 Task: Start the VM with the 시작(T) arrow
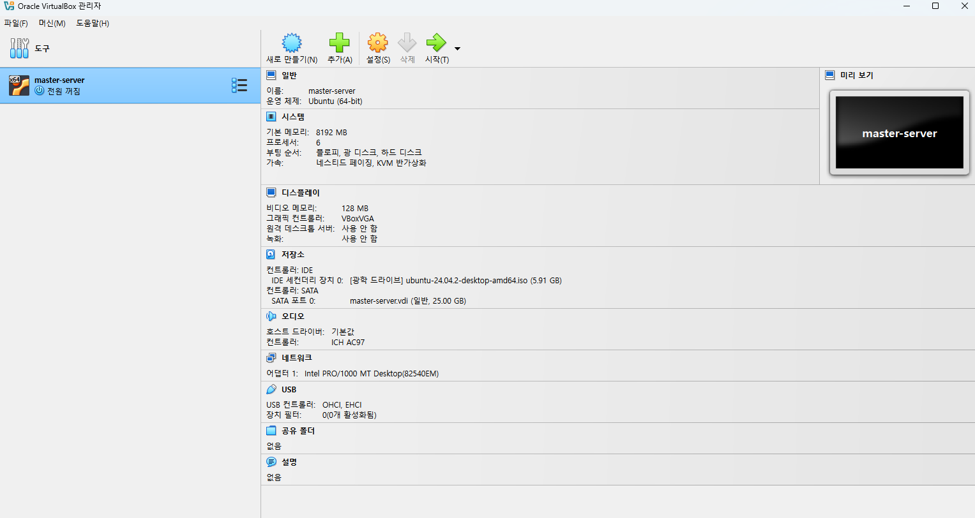pos(436,43)
